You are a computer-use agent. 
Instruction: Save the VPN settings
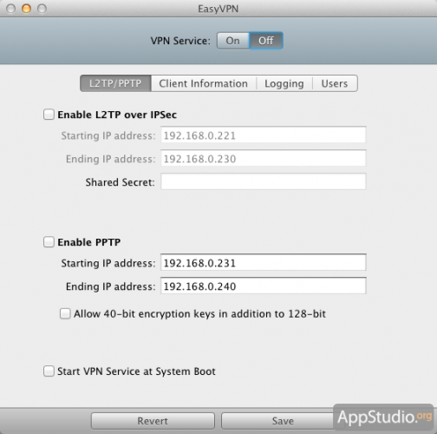point(283,421)
